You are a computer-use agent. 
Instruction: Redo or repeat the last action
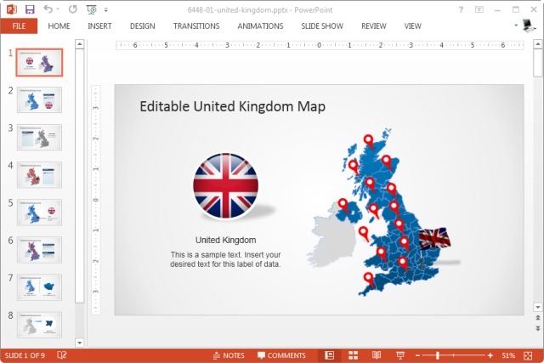72,9
